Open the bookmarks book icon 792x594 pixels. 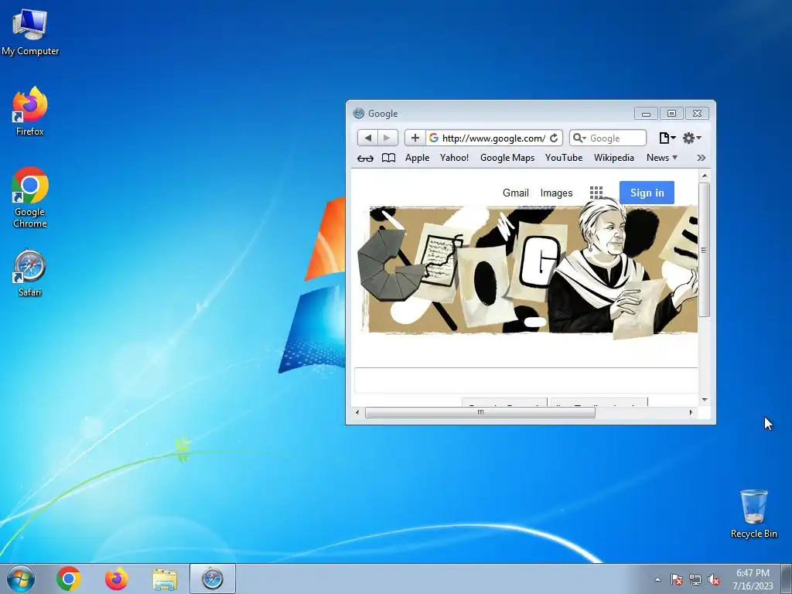tap(388, 158)
